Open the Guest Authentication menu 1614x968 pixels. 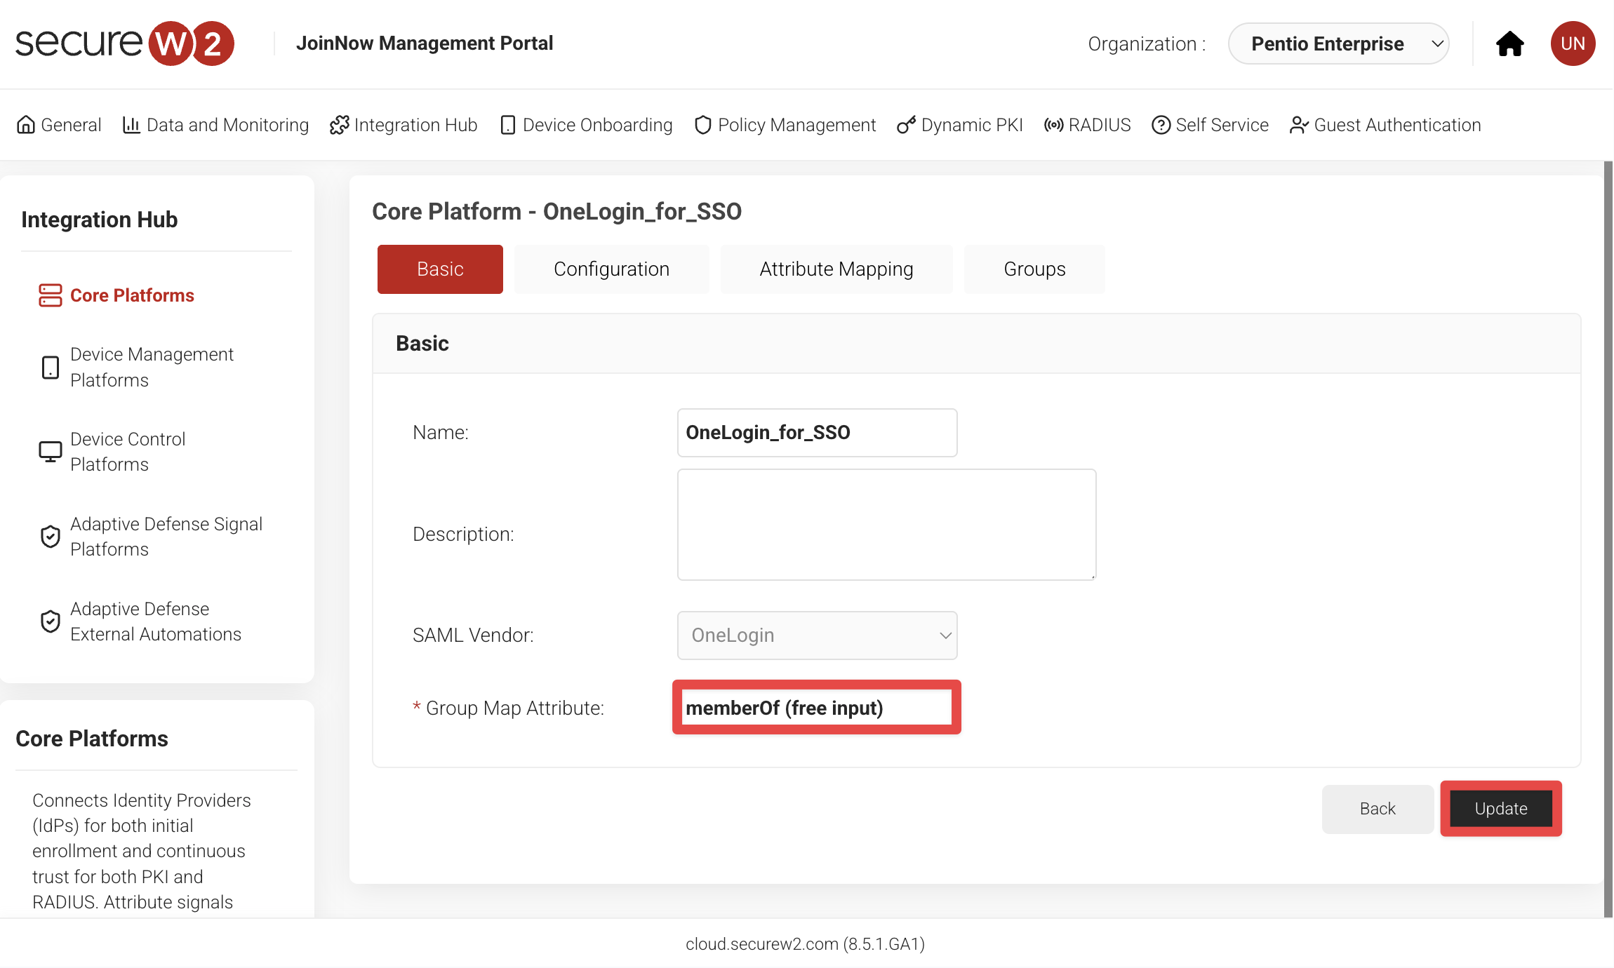pyautogui.click(x=1385, y=125)
